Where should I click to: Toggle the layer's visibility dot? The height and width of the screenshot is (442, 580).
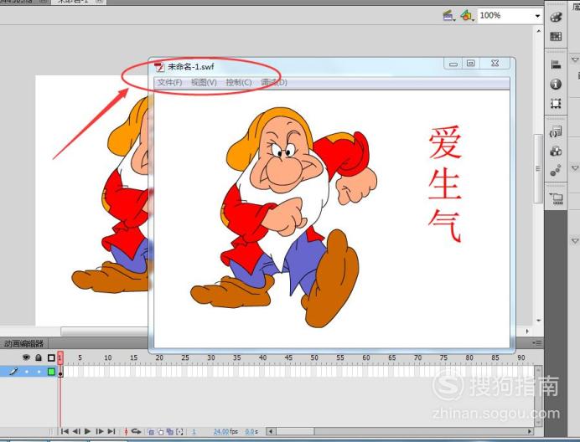point(27,372)
